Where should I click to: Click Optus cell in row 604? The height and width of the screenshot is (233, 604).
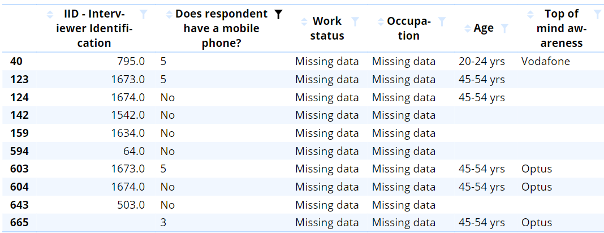[537, 187]
